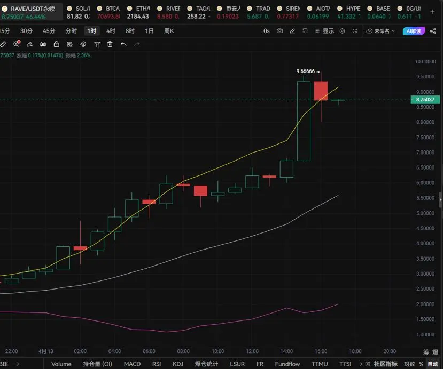Switch to 8时 timeframe
Viewport: 443px width, 369px height.
click(x=130, y=31)
